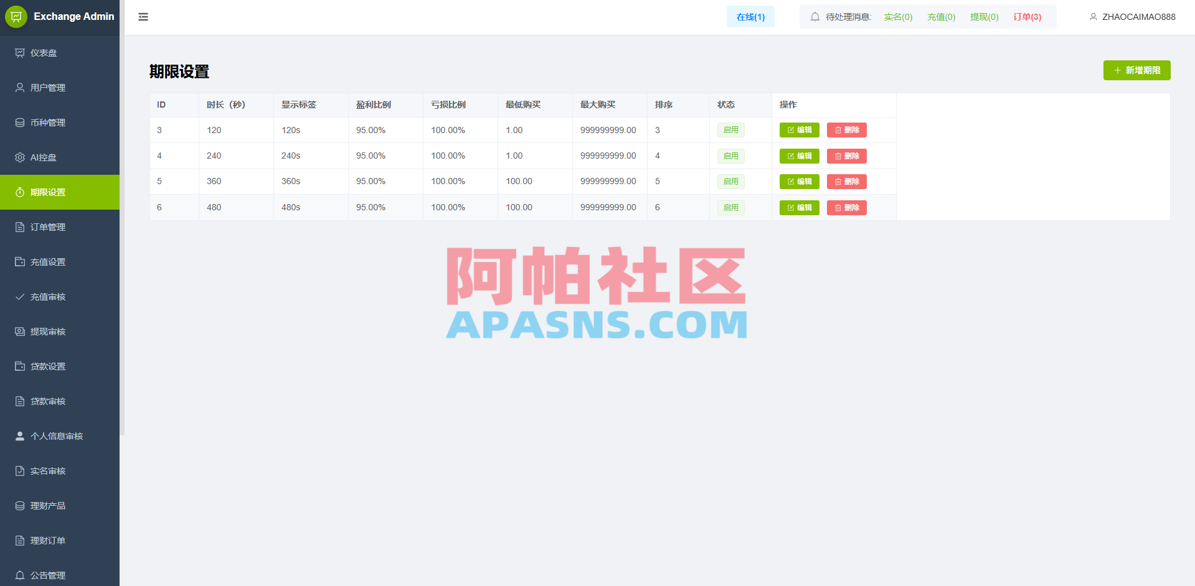
Task: Click the 在线(1) button
Action: (x=750, y=17)
